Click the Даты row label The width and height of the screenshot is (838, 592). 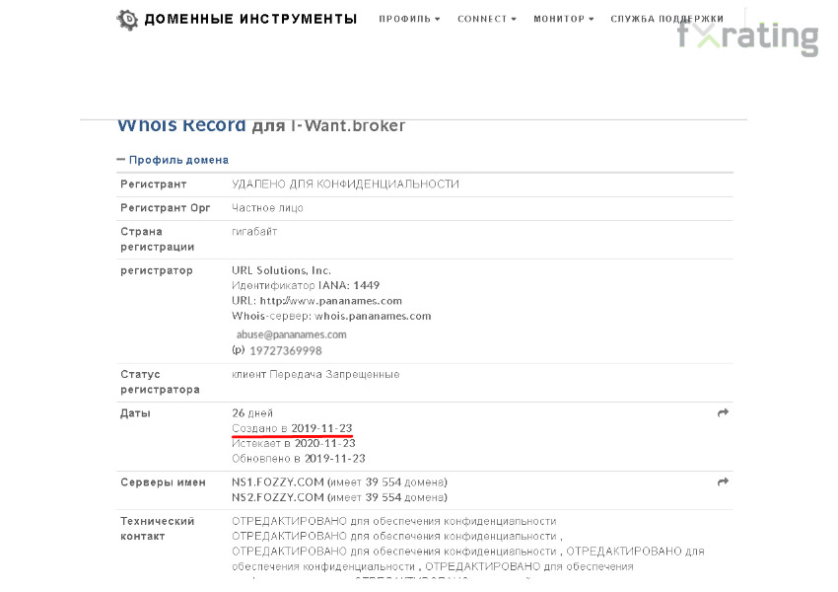tap(135, 413)
